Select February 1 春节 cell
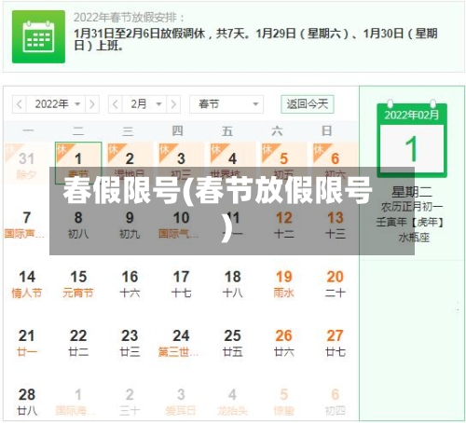The width and height of the screenshot is (466, 423). pyautogui.click(x=78, y=163)
